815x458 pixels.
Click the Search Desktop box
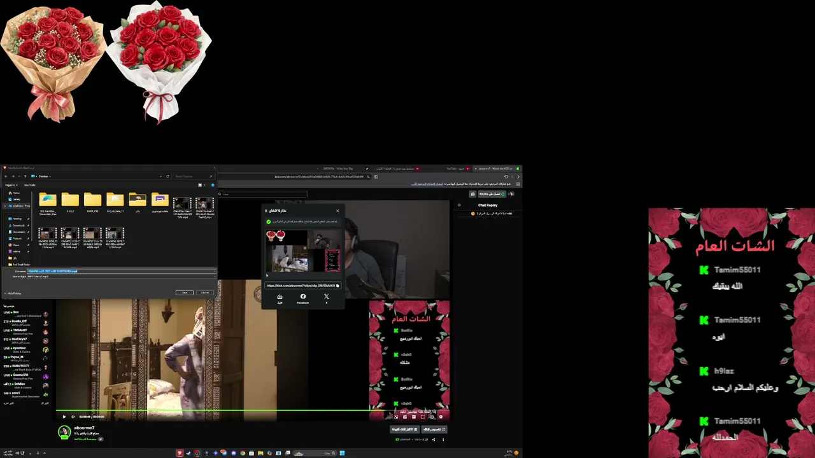coord(193,176)
